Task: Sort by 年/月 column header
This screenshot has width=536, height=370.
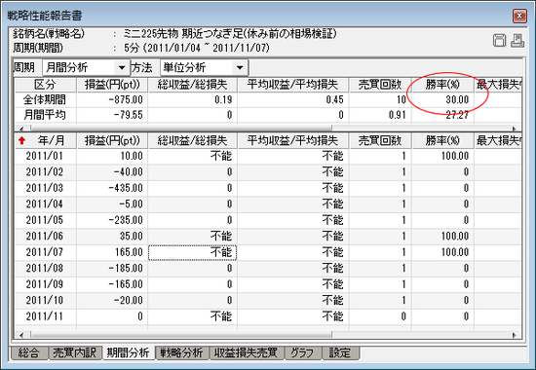Action: coord(45,140)
